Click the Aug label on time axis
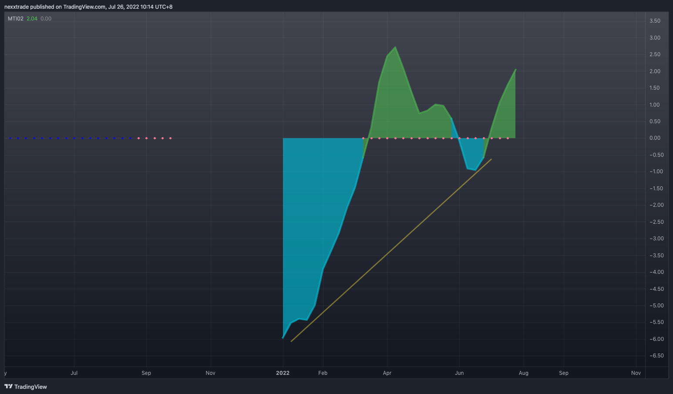This screenshot has width=673, height=394. [524, 373]
